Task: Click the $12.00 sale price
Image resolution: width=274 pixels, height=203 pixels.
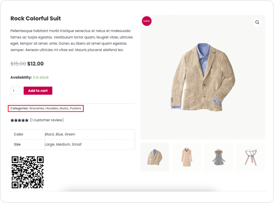Action: [x=36, y=64]
